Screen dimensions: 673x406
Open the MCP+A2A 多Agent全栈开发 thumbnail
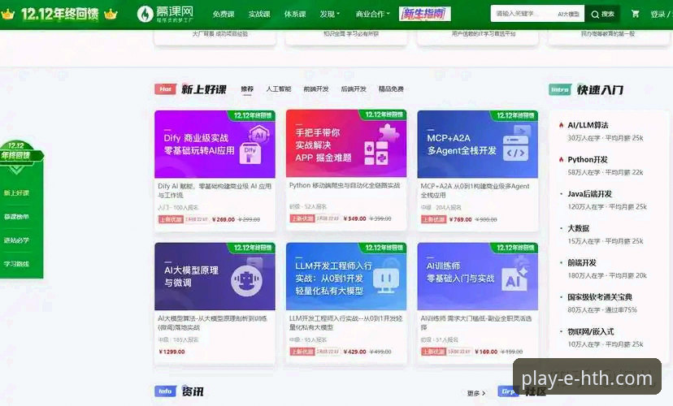click(x=477, y=144)
